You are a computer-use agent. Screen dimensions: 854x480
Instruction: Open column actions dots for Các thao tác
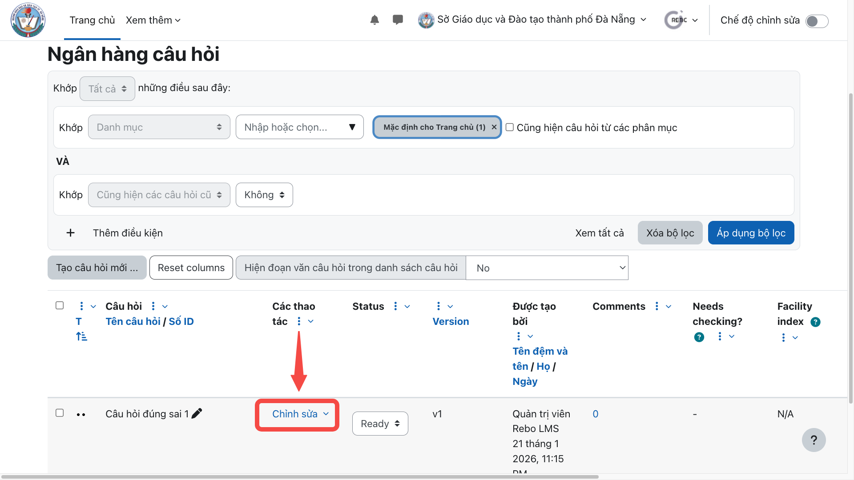pos(299,321)
